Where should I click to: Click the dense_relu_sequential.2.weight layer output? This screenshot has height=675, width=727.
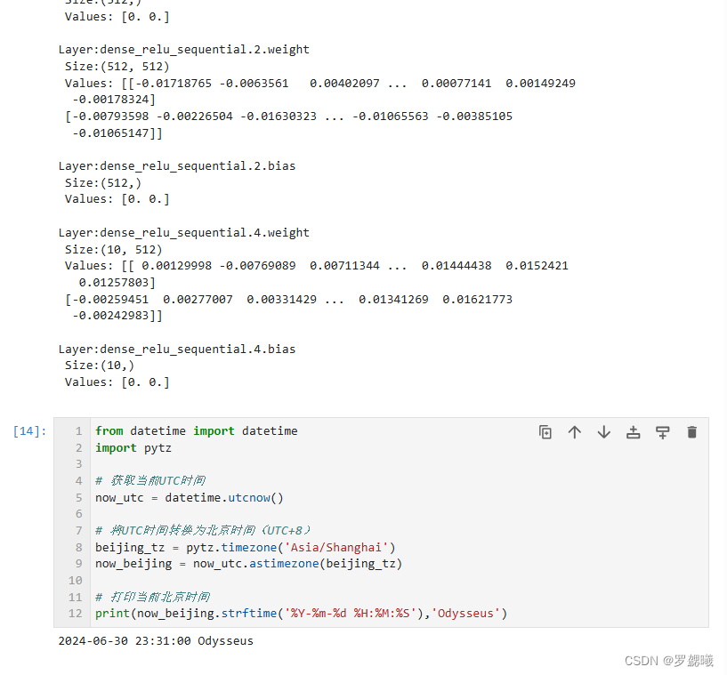coord(183,50)
